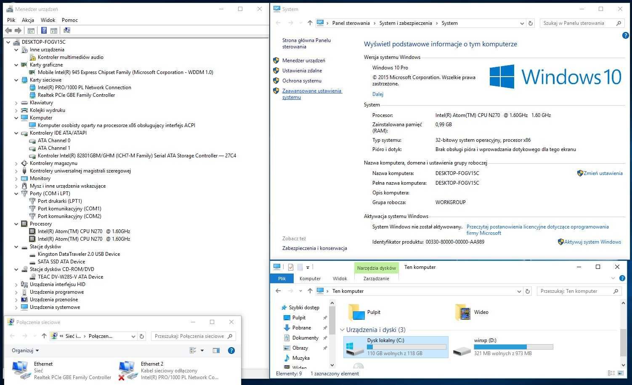Viewport: 632px width, 385px height.
Task: Open Komputer ribbon tab
Action: [x=310, y=279]
